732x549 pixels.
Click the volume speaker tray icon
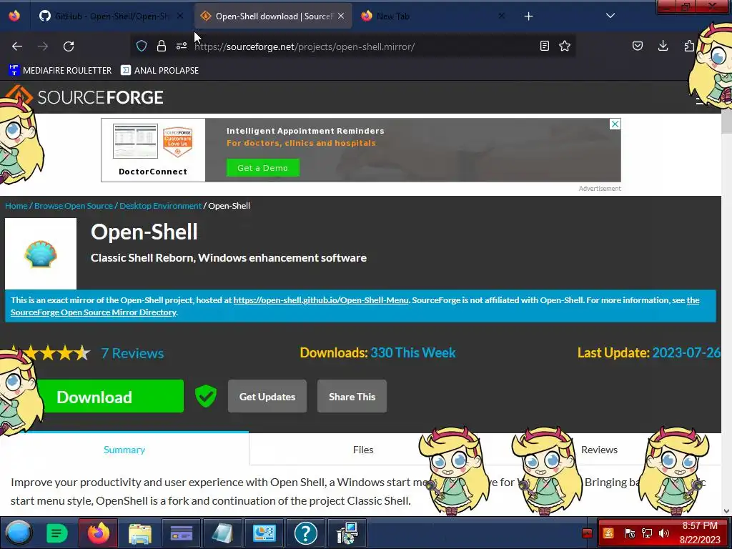(x=663, y=533)
